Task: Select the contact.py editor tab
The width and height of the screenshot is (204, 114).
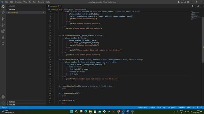Action: point(54,6)
